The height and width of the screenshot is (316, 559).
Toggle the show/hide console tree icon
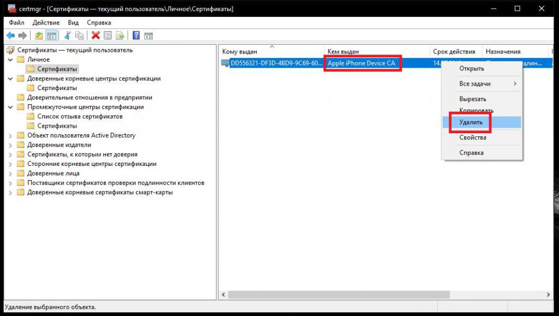coord(51,35)
